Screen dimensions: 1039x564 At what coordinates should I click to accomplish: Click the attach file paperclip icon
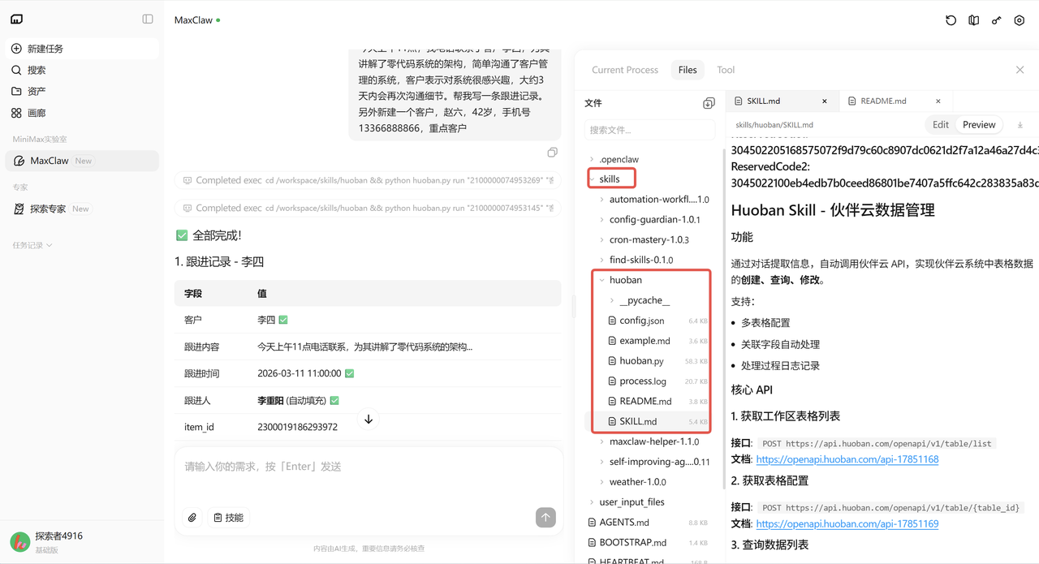click(192, 518)
